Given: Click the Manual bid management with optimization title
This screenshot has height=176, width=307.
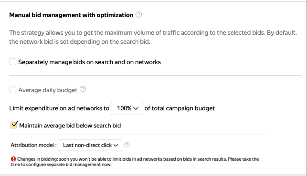Looking at the screenshot, I should pos(71,15).
